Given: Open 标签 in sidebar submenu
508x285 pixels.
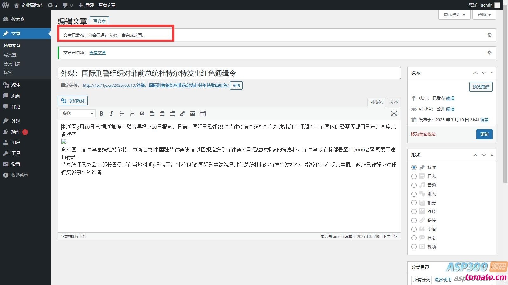Looking at the screenshot, I should pos(8,73).
